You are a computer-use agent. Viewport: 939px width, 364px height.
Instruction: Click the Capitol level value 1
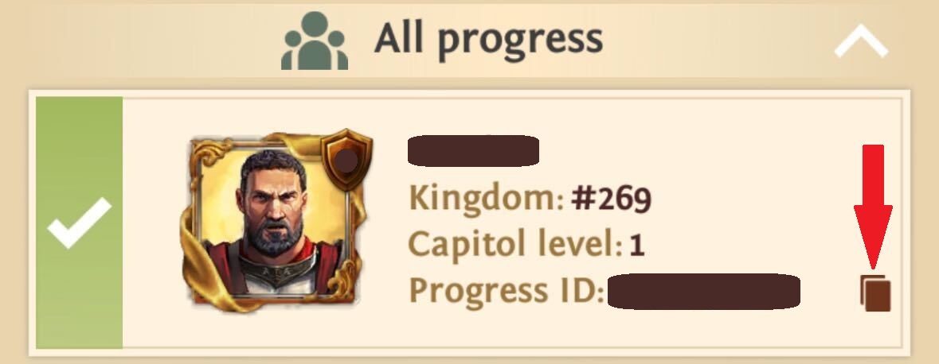tap(636, 246)
